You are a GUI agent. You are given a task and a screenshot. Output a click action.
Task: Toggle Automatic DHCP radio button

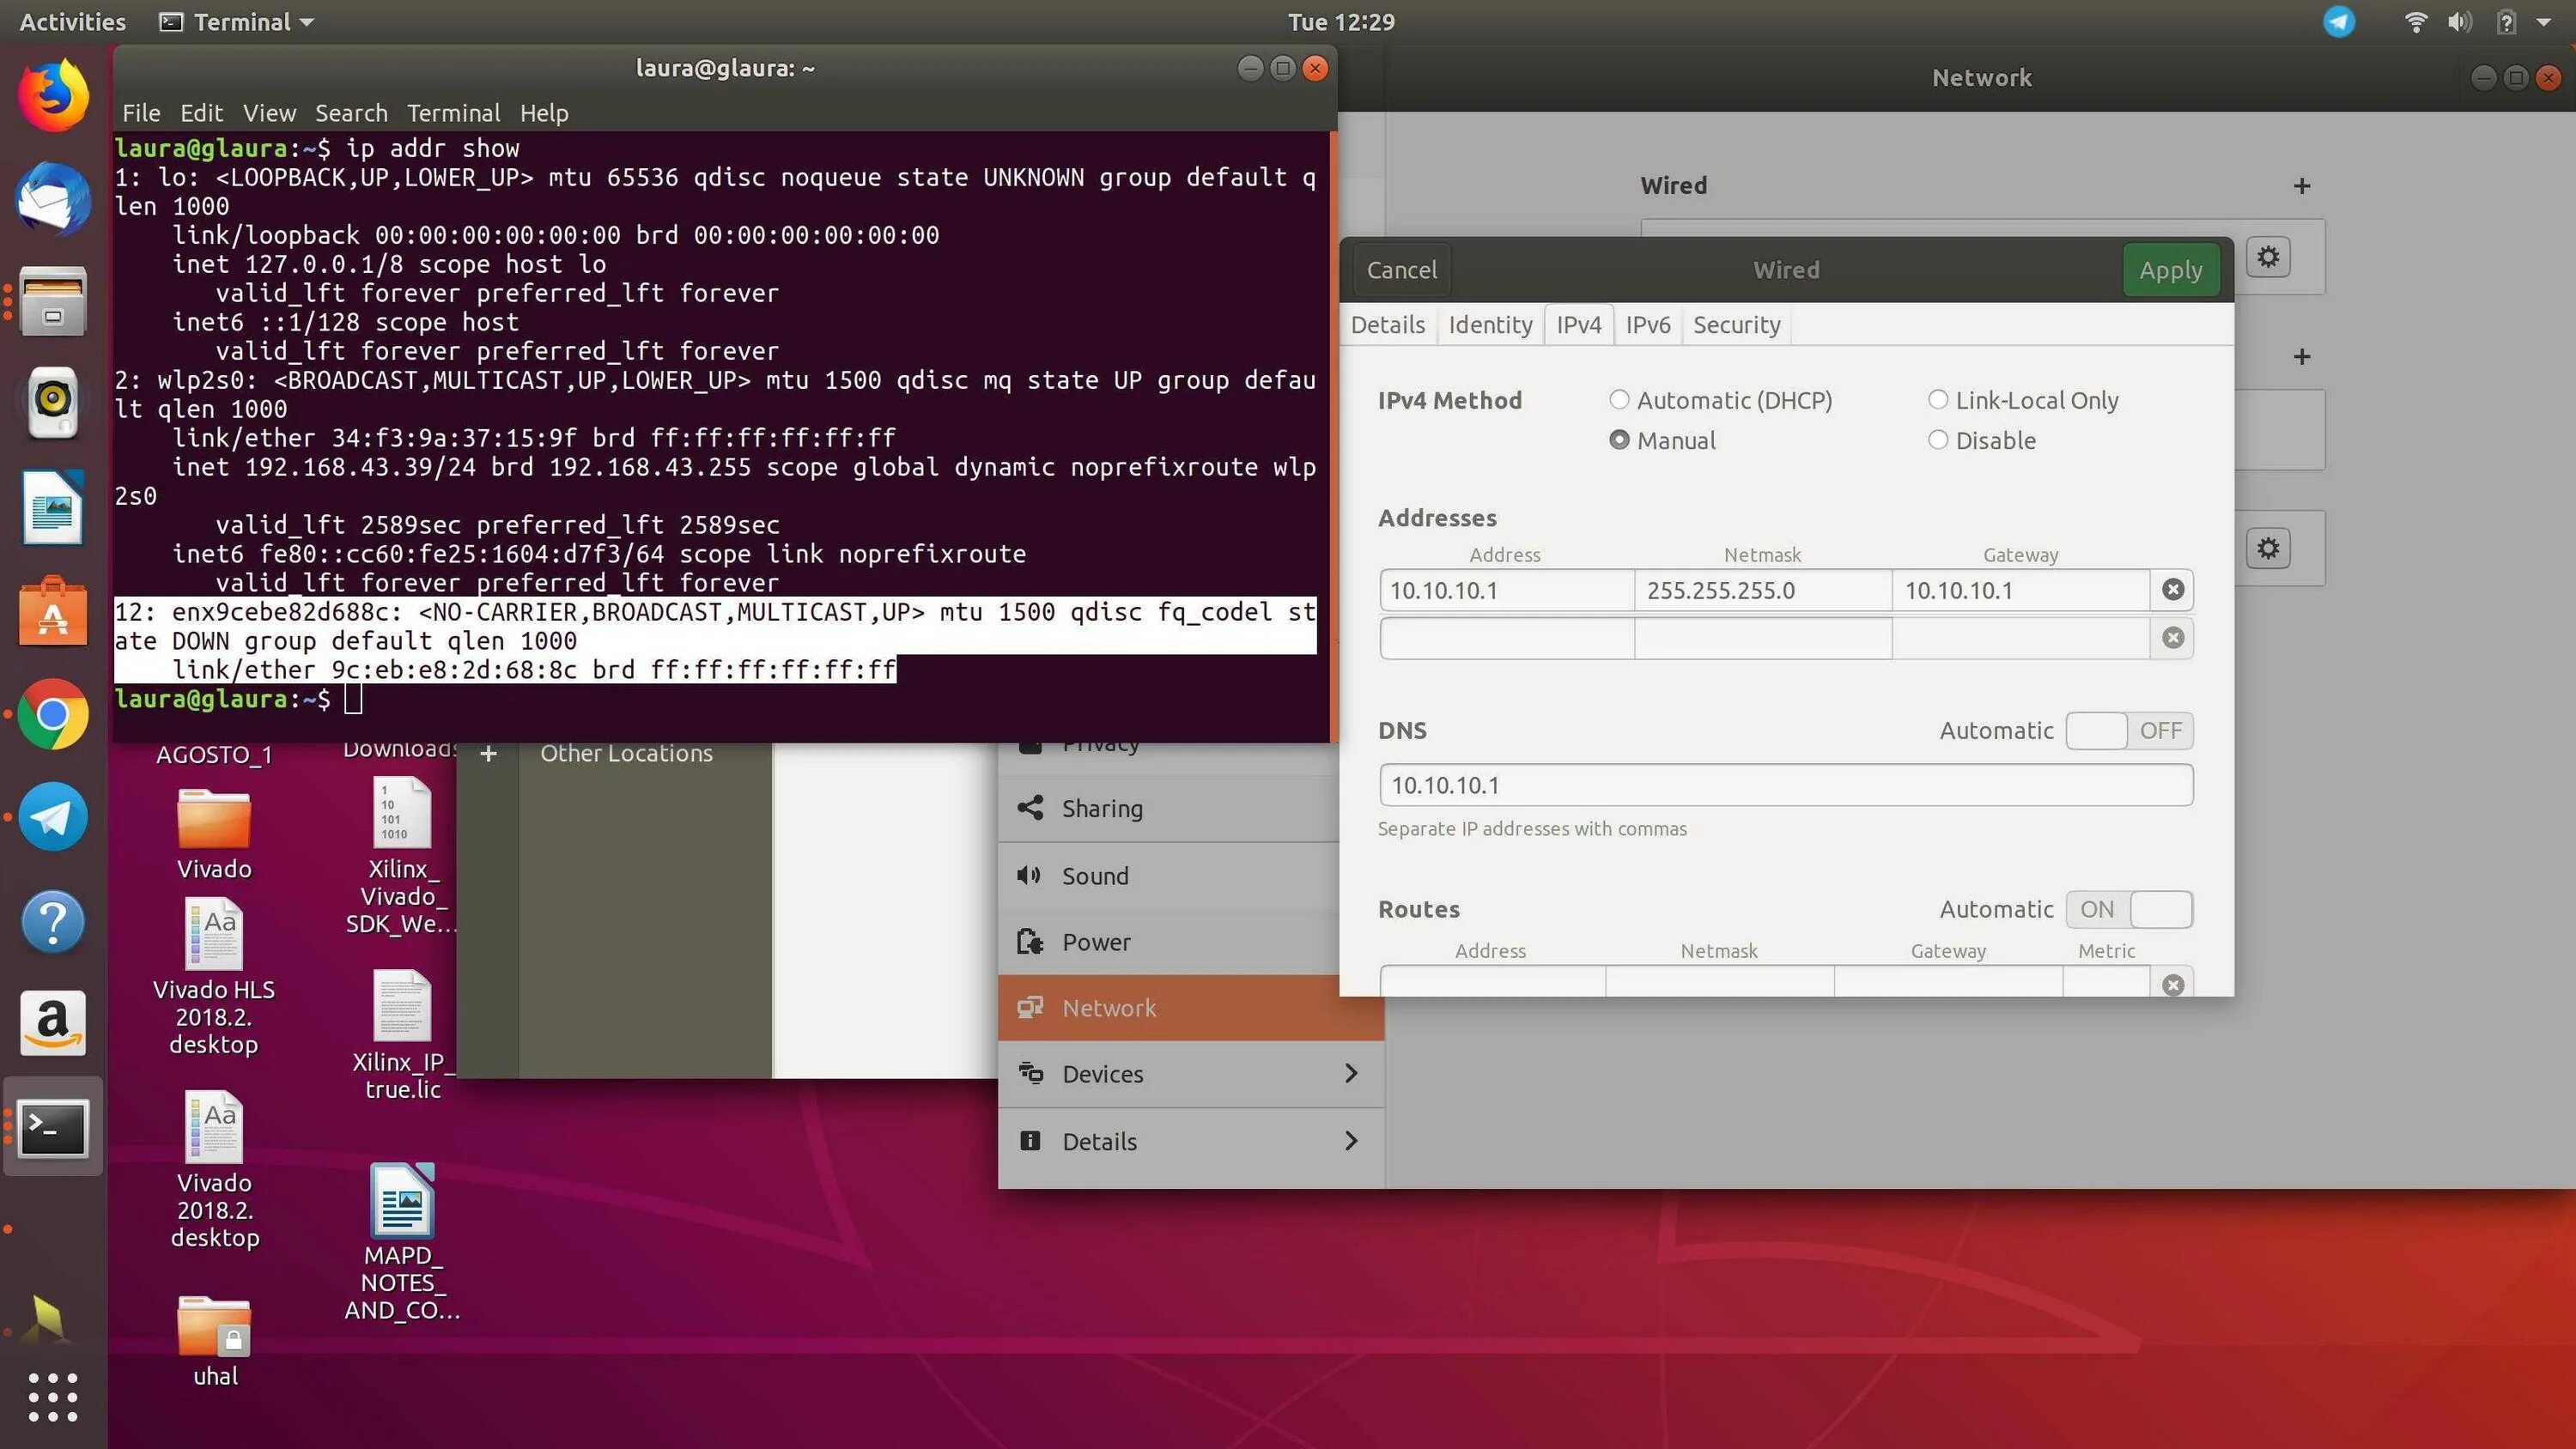pyautogui.click(x=1615, y=398)
